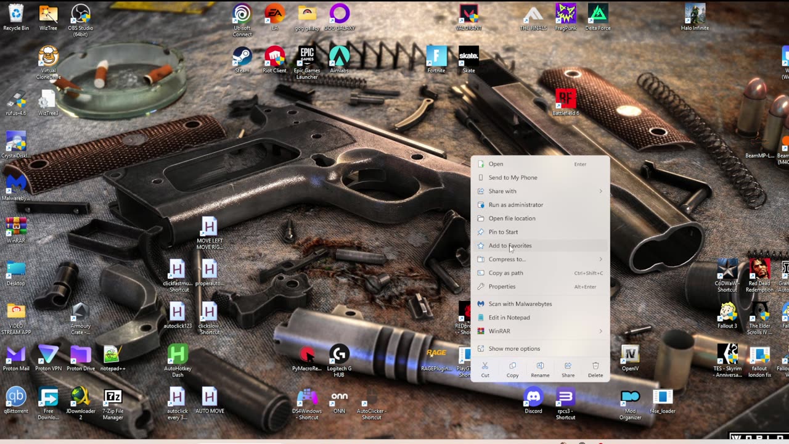Expand the Compress to... submenu
Screen dimensions: 789x444
[x=540, y=259]
